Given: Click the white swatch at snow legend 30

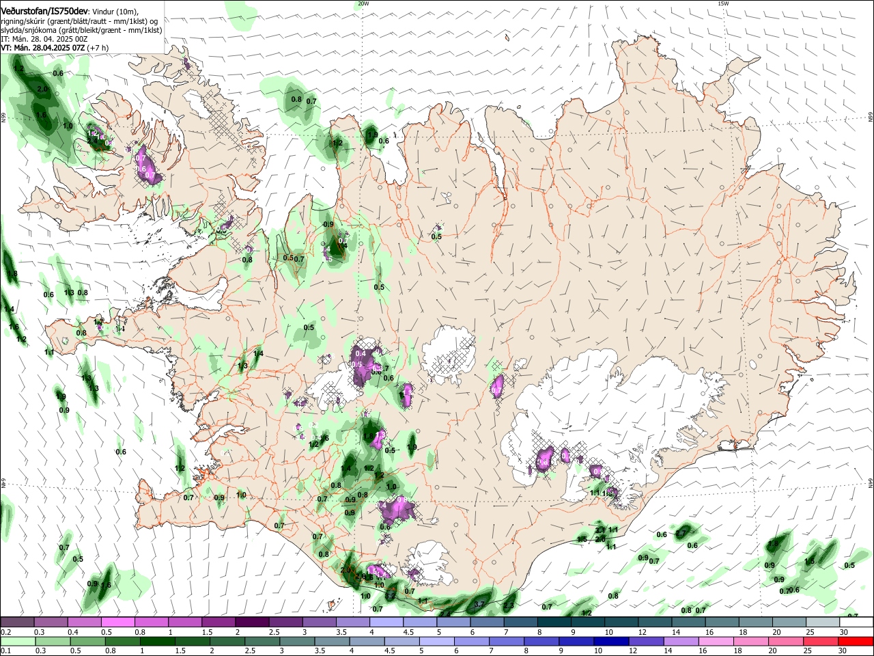Looking at the screenshot, I should [x=856, y=622].
